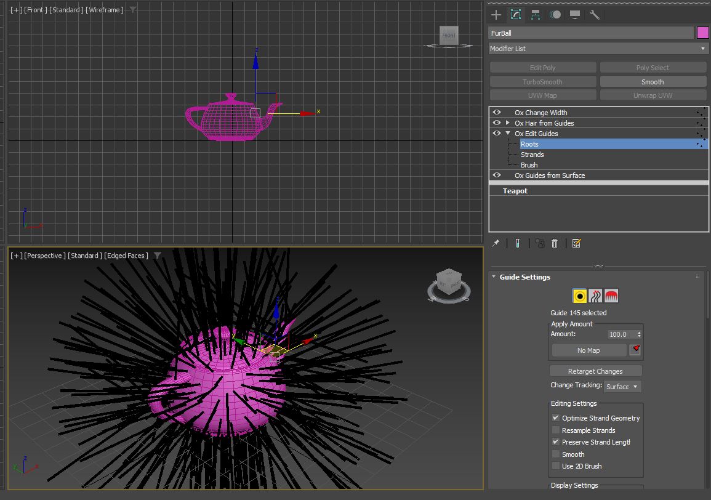
Task: Select the red comb Brush mode icon
Action: (x=611, y=296)
